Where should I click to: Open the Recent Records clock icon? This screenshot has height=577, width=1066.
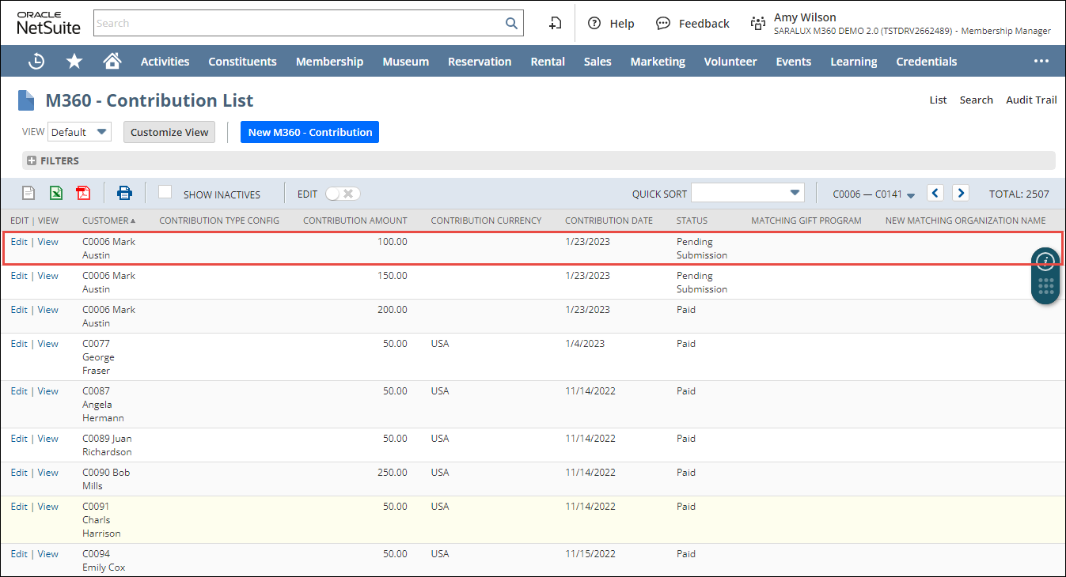point(36,62)
